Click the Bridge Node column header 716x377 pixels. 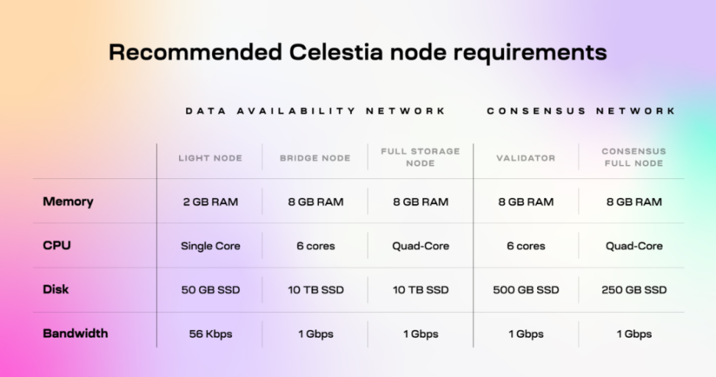pos(315,158)
